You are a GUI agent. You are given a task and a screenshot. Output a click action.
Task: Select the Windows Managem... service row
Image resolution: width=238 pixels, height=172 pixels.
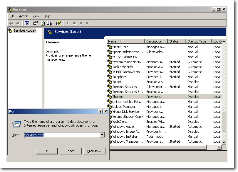click(x=165, y=142)
